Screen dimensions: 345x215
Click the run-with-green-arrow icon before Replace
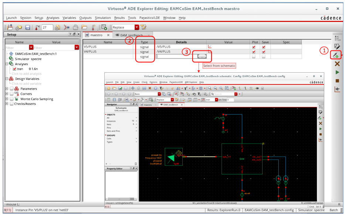pos(104,27)
